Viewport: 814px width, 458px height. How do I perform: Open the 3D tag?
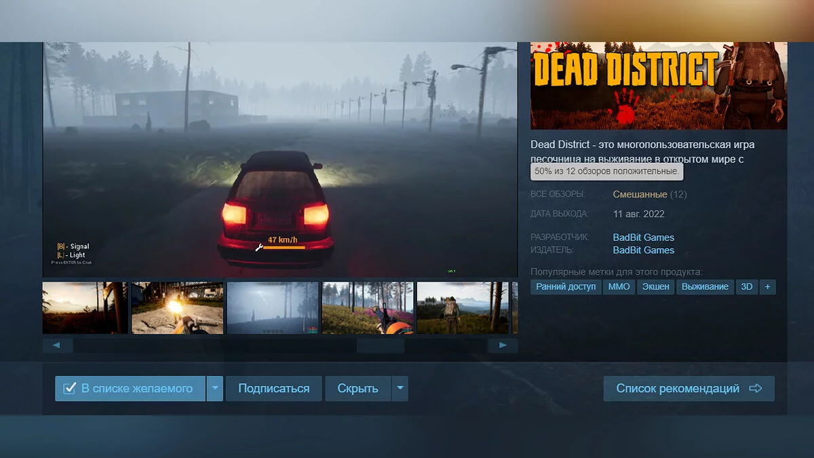(747, 287)
